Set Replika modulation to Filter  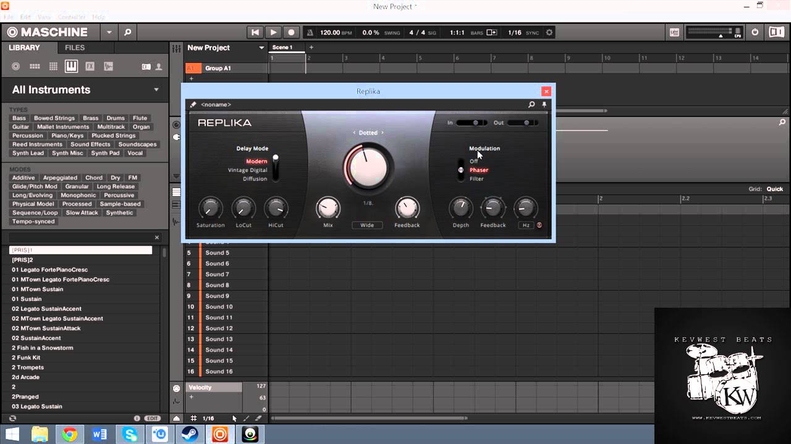(x=476, y=179)
